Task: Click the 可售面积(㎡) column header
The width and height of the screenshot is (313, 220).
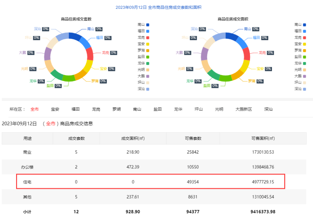Action: pos(262,138)
